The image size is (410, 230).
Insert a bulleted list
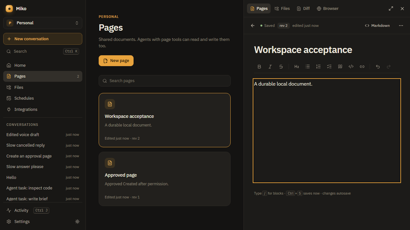307,66
